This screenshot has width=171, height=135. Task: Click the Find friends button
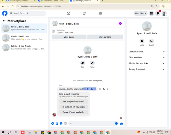[x=141, y=13]
